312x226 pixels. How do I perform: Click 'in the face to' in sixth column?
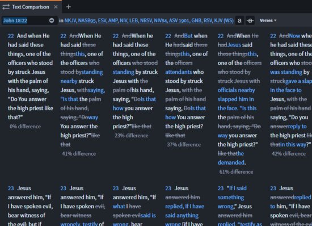point(286,90)
